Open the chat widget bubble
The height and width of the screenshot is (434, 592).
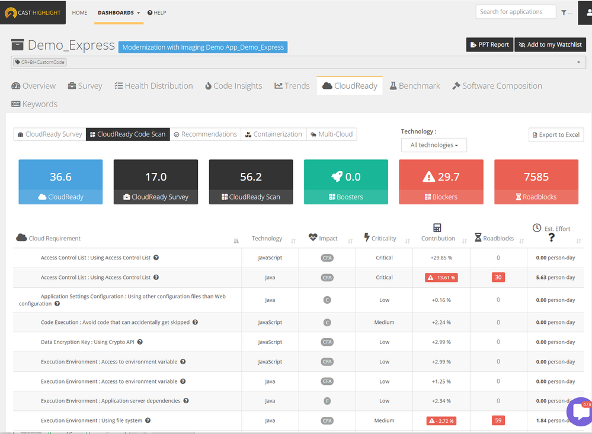coord(581,412)
